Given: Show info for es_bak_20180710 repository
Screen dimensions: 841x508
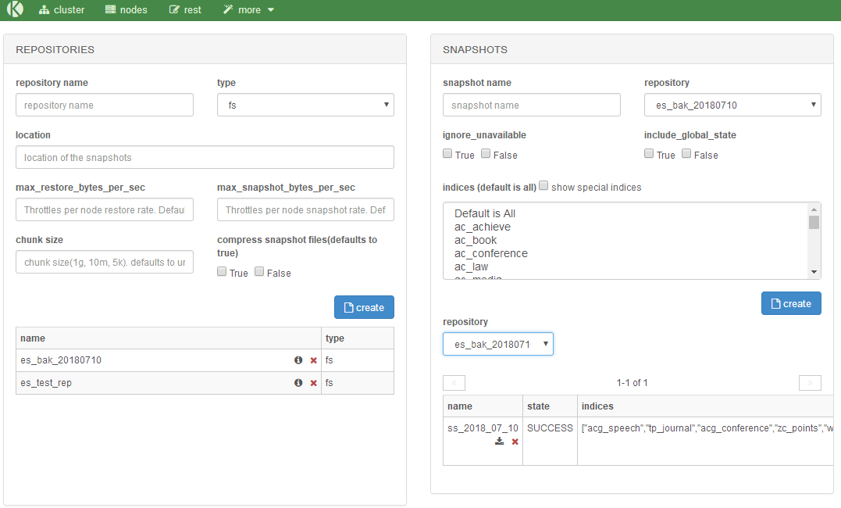Looking at the screenshot, I should (x=298, y=360).
